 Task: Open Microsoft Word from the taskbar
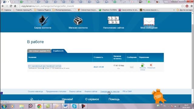click(65, 106)
